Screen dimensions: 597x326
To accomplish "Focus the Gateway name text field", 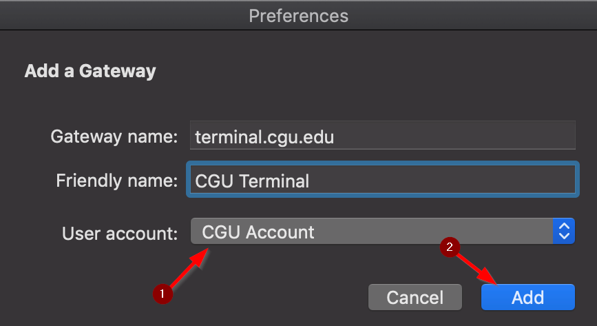I will 383,135.
